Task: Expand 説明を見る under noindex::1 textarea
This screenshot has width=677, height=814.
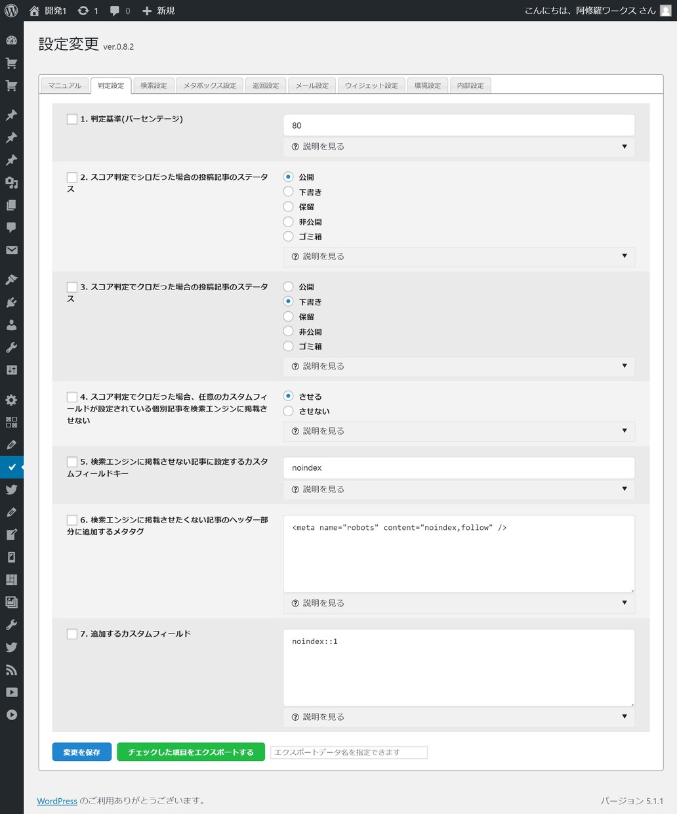Action: 459,717
